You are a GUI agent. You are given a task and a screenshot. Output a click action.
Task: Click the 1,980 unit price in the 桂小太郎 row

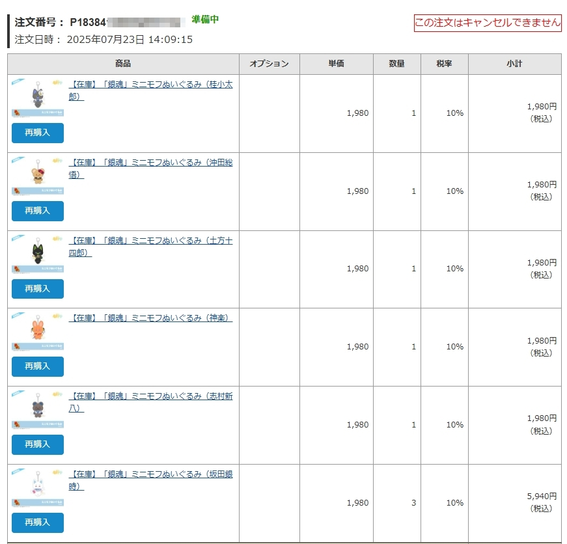357,113
